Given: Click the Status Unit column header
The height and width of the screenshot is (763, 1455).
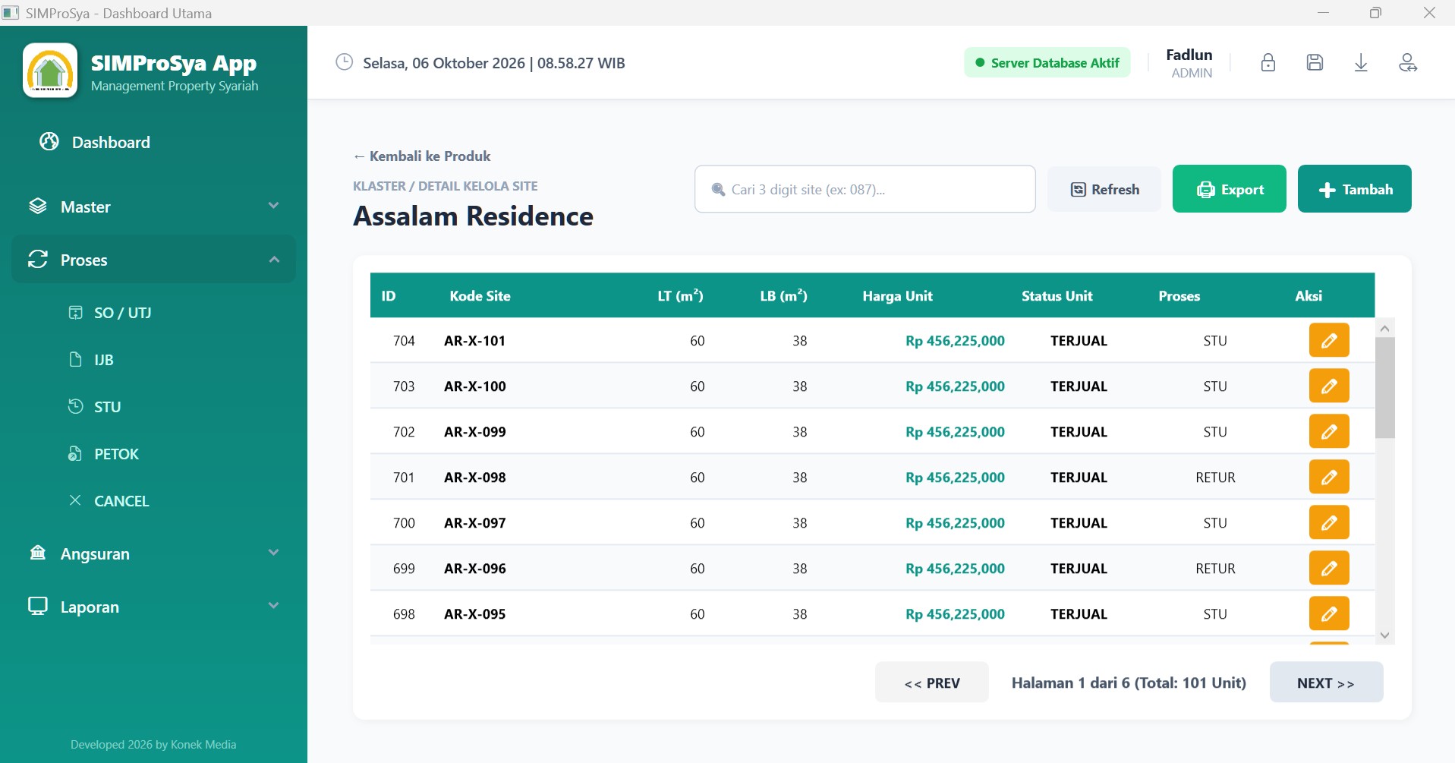Looking at the screenshot, I should 1057,296.
